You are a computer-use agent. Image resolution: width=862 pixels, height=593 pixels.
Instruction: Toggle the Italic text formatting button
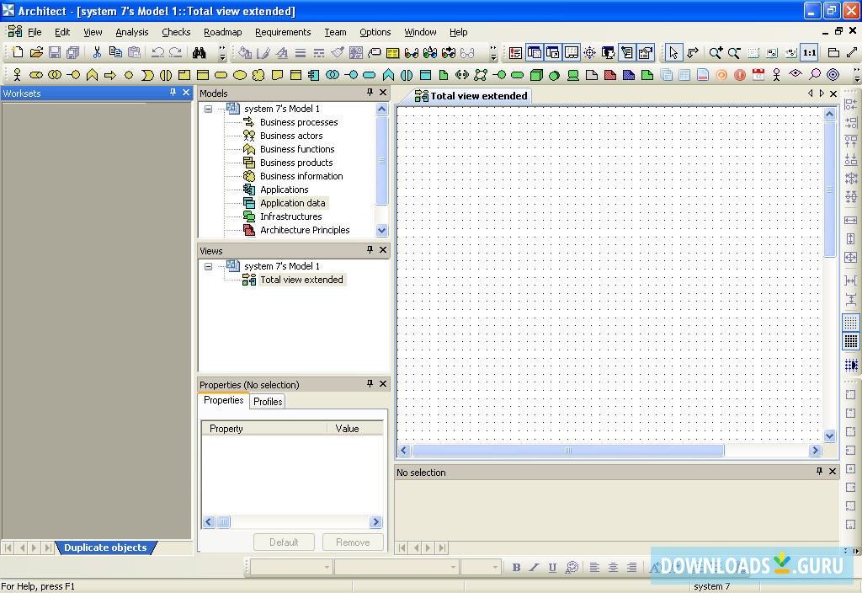pos(534,568)
